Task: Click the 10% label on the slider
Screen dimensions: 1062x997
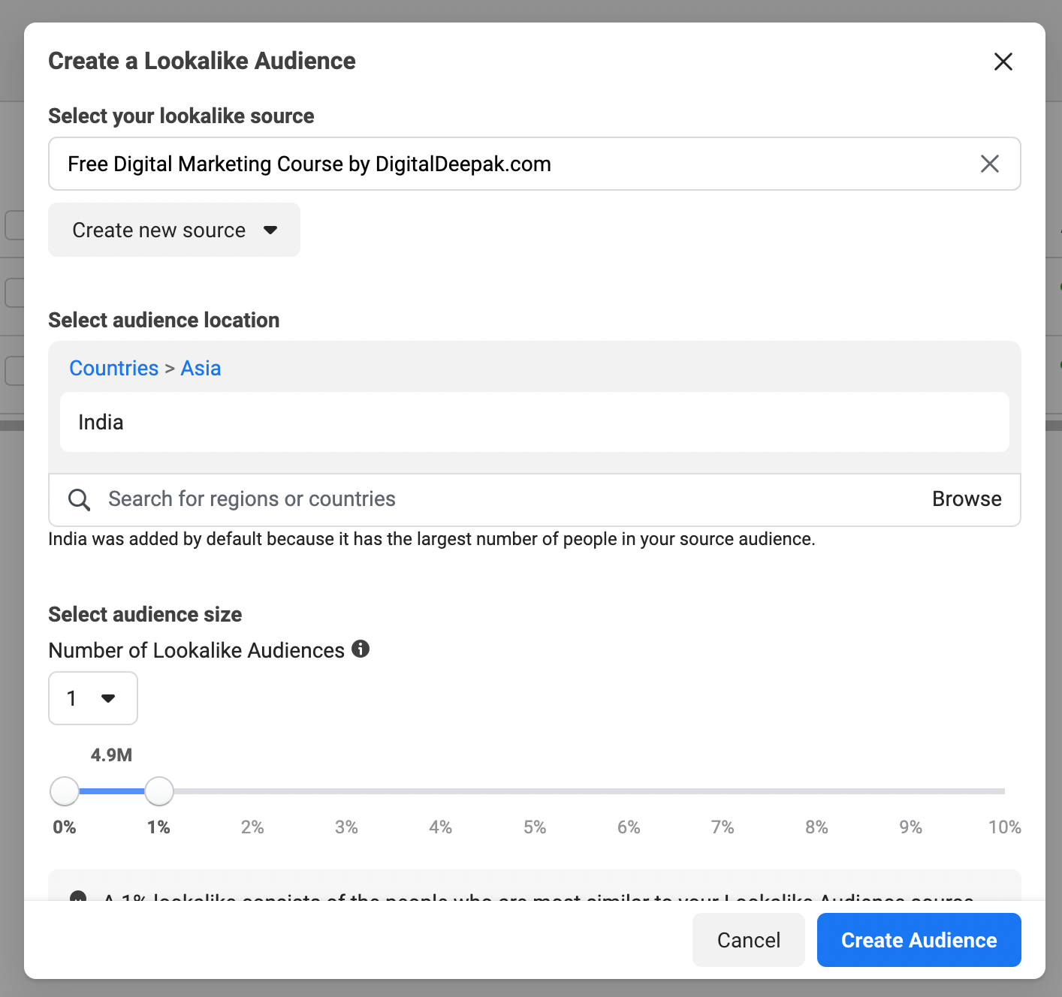Action: pos(1004,827)
